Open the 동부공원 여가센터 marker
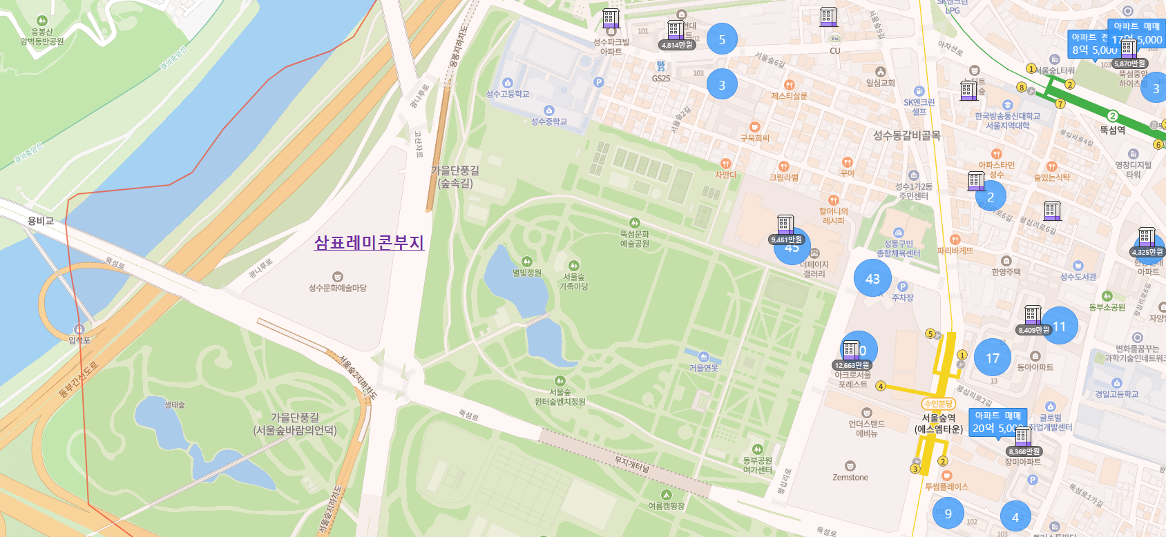Viewport: 1166px width, 537px height. (x=757, y=449)
